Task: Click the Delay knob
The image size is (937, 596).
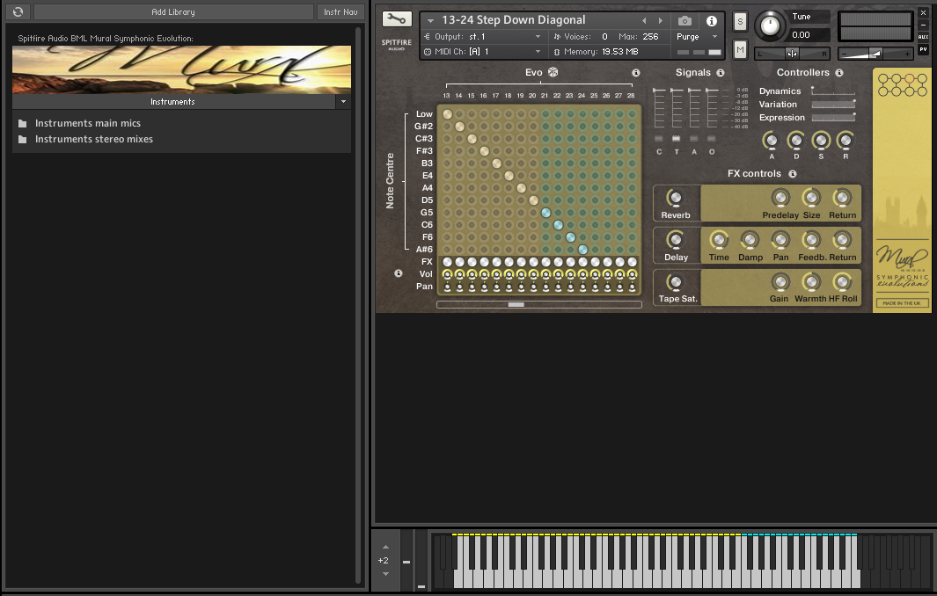Action: coord(676,240)
